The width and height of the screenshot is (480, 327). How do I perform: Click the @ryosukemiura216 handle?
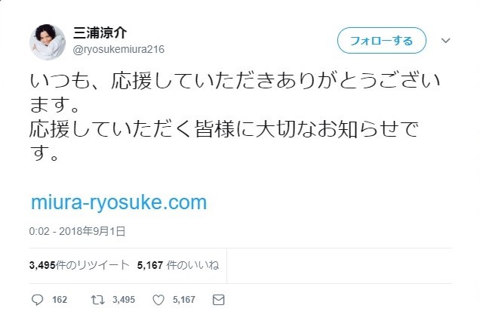pos(118,50)
